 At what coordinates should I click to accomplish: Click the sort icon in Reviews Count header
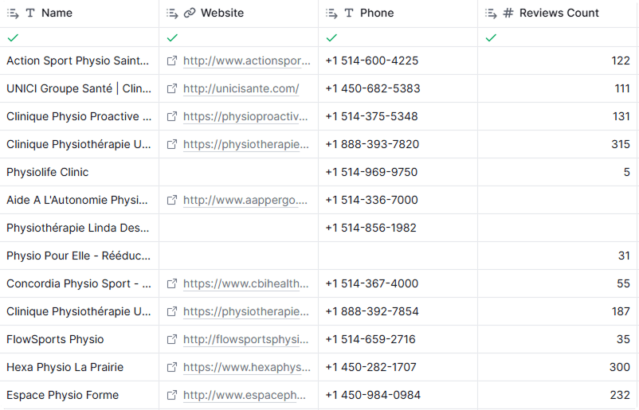491,14
